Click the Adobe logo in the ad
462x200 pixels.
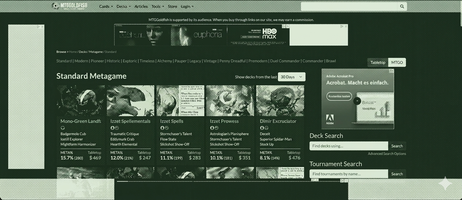click(330, 119)
